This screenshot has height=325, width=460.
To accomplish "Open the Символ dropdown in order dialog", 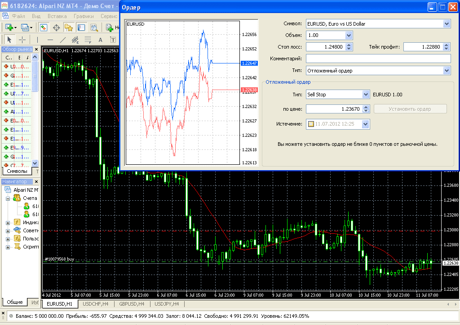I will point(447,24).
